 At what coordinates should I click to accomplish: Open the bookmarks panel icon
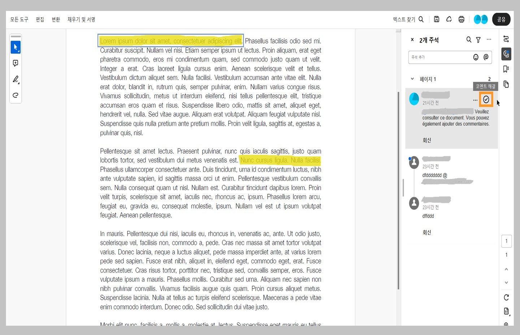click(506, 69)
